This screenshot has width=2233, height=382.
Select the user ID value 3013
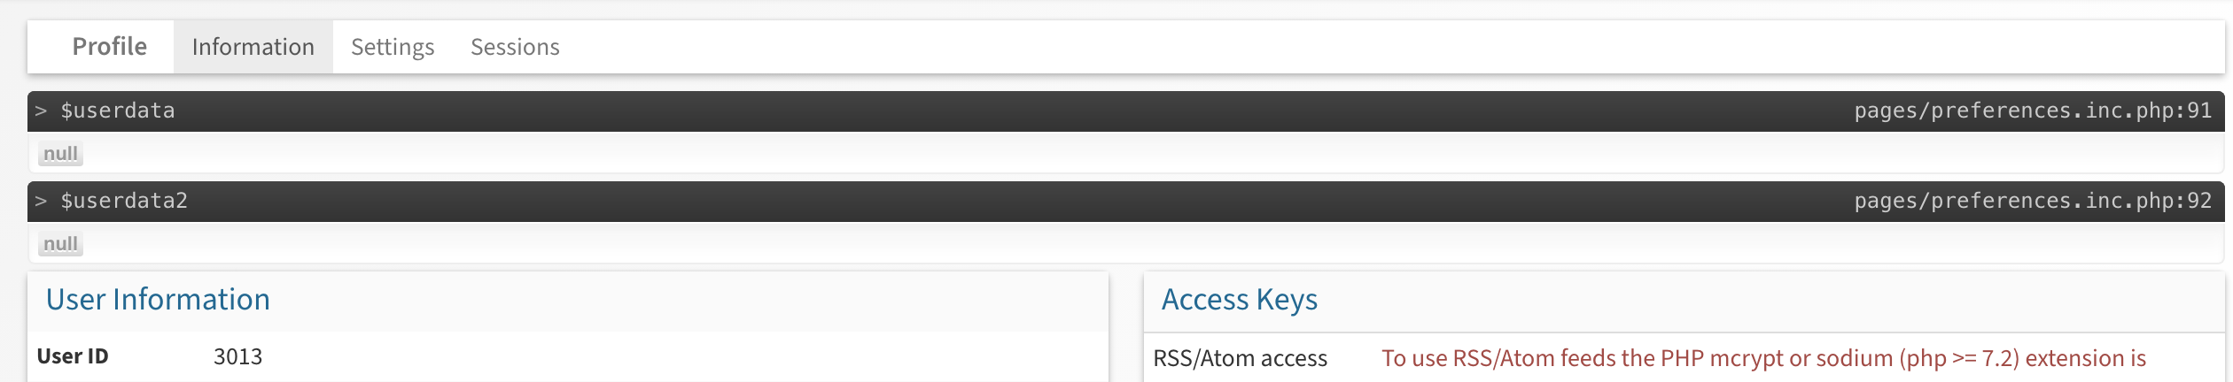237,356
